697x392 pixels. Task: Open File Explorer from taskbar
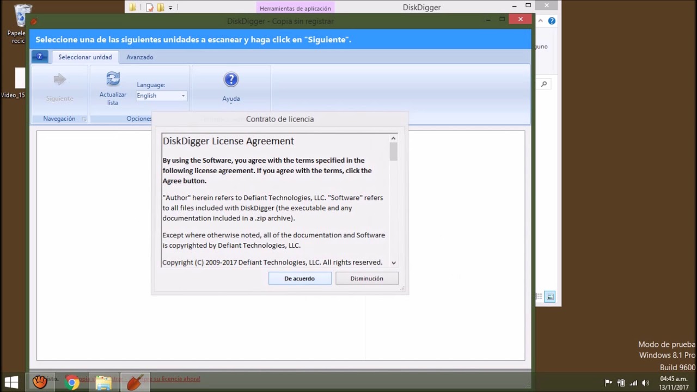103,383
